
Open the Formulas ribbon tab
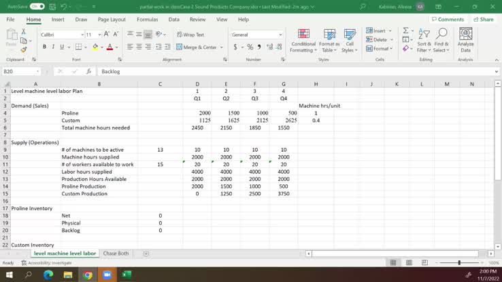(147, 20)
